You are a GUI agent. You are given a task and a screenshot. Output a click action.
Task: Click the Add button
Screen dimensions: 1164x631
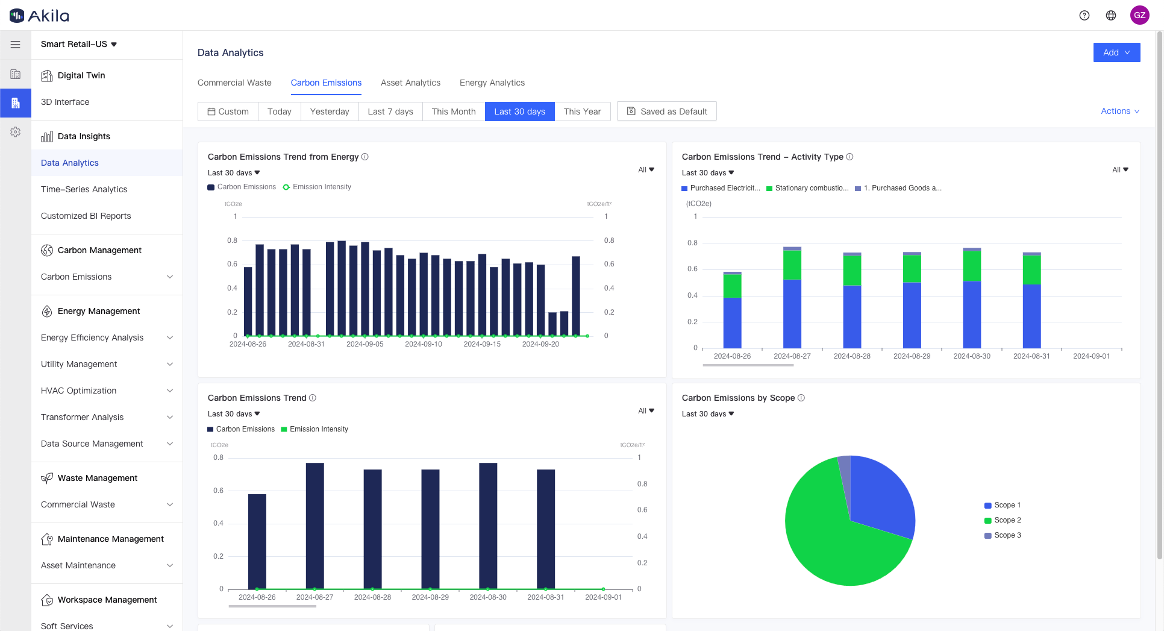1116,52
